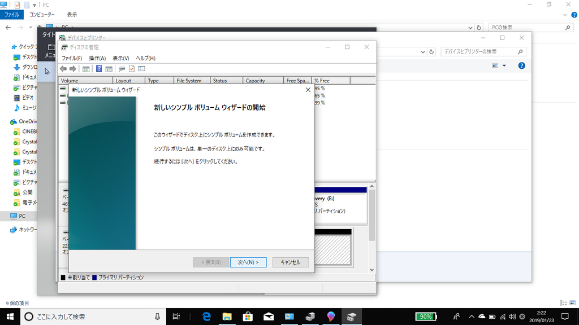This screenshot has height=325, width=579.
Task: Click 次へ(N) in the new volume wizard
Action: point(248,262)
